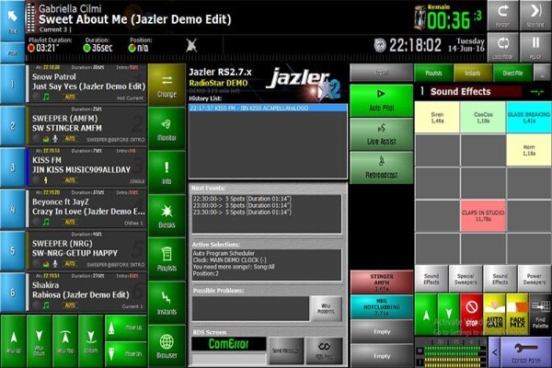The height and width of the screenshot is (368, 552).
Task: Click the RDS Prog button
Action: 324,351
